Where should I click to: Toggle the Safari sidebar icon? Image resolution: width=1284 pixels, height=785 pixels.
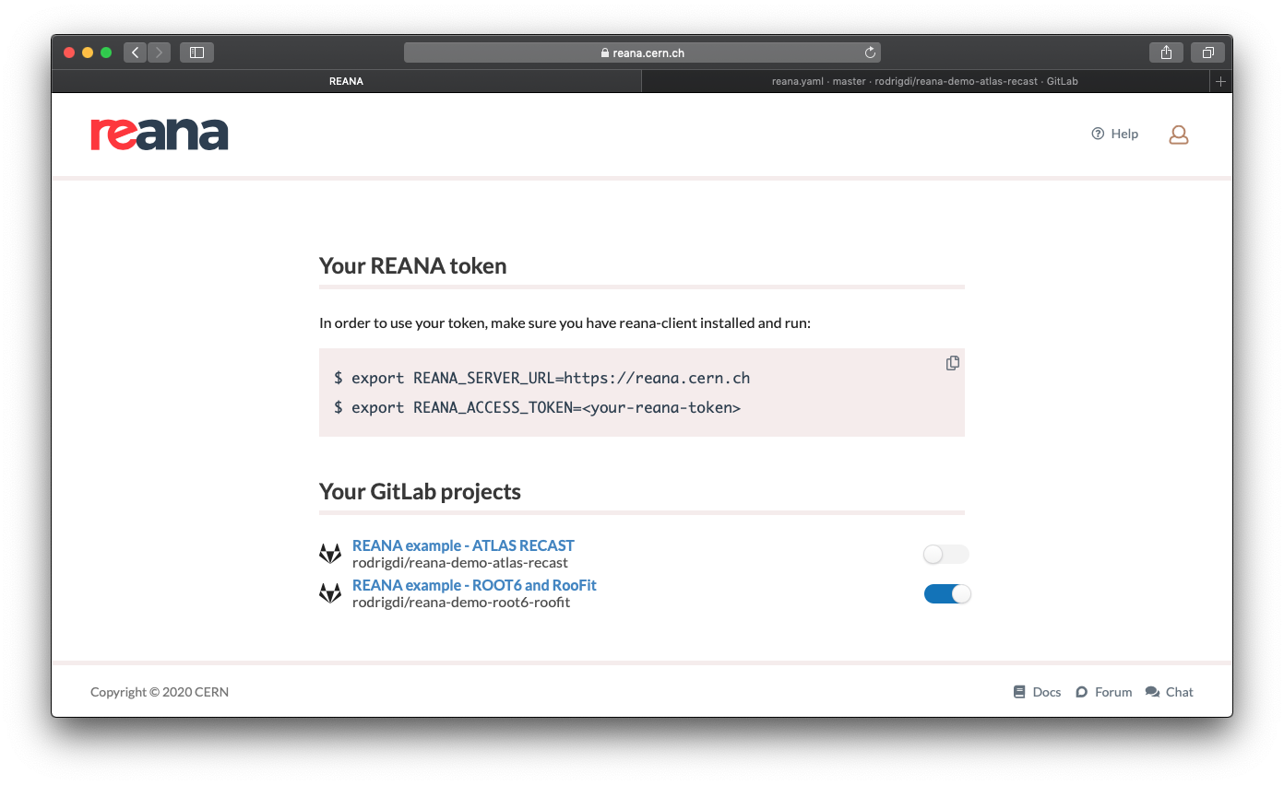coord(196,53)
